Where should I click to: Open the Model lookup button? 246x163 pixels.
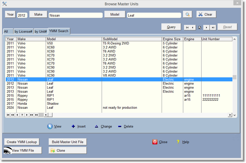click(x=114, y=14)
